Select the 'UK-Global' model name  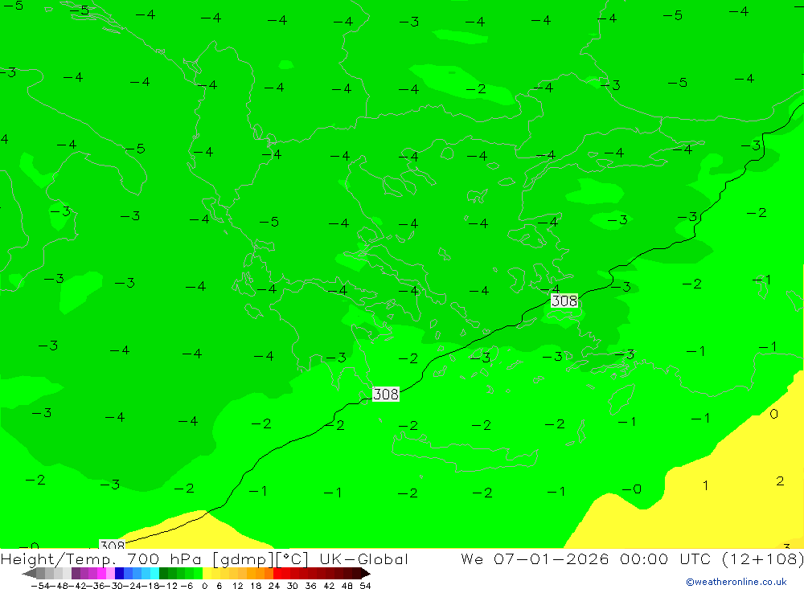click(363, 559)
